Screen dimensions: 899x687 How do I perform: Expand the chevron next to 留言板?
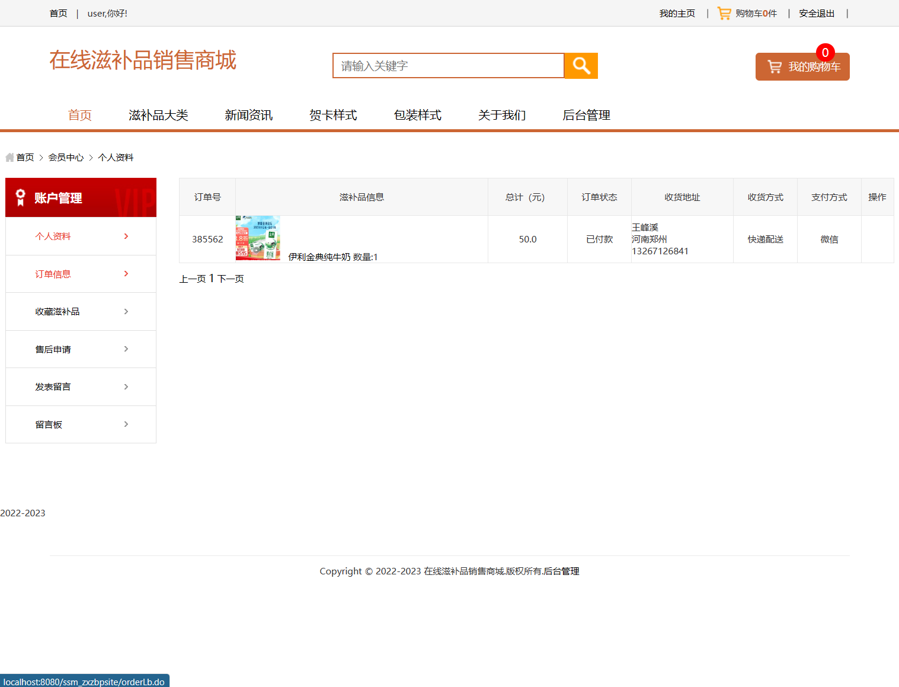(x=126, y=424)
